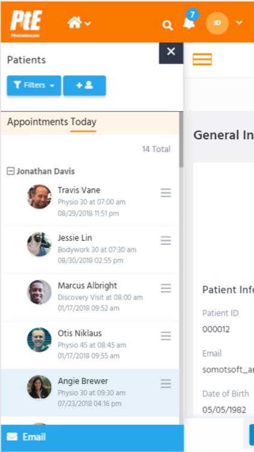
Task: Open Marcus Albright's row options menu
Action: [166, 288]
